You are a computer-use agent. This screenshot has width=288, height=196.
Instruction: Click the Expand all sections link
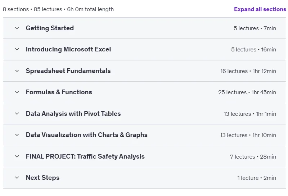[260, 9]
